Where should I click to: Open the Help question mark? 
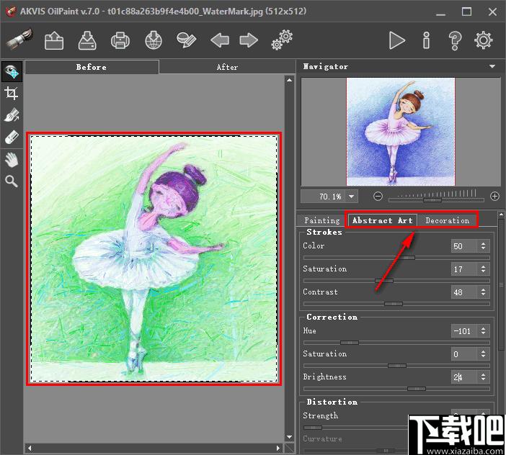pyautogui.click(x=455, y=40)
